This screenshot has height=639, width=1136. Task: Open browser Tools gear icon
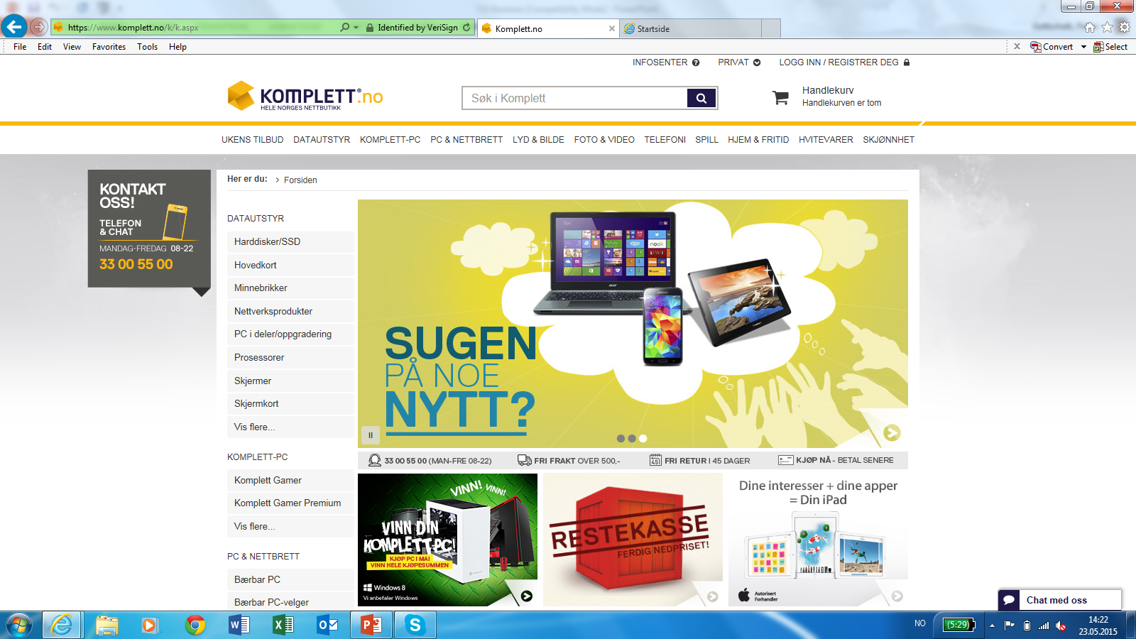1125,28
